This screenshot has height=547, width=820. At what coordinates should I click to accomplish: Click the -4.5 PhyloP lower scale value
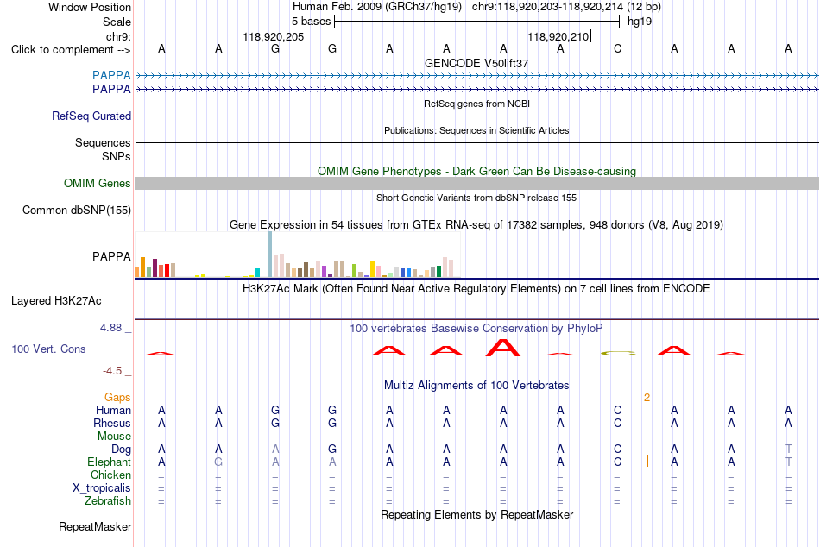[x=112, y=371]
